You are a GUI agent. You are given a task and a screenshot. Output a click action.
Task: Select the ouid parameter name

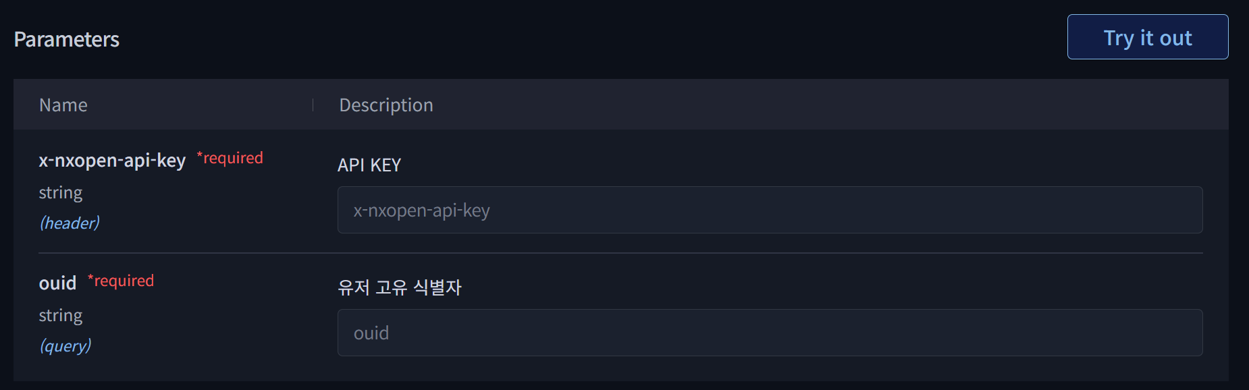click(58, 283)
